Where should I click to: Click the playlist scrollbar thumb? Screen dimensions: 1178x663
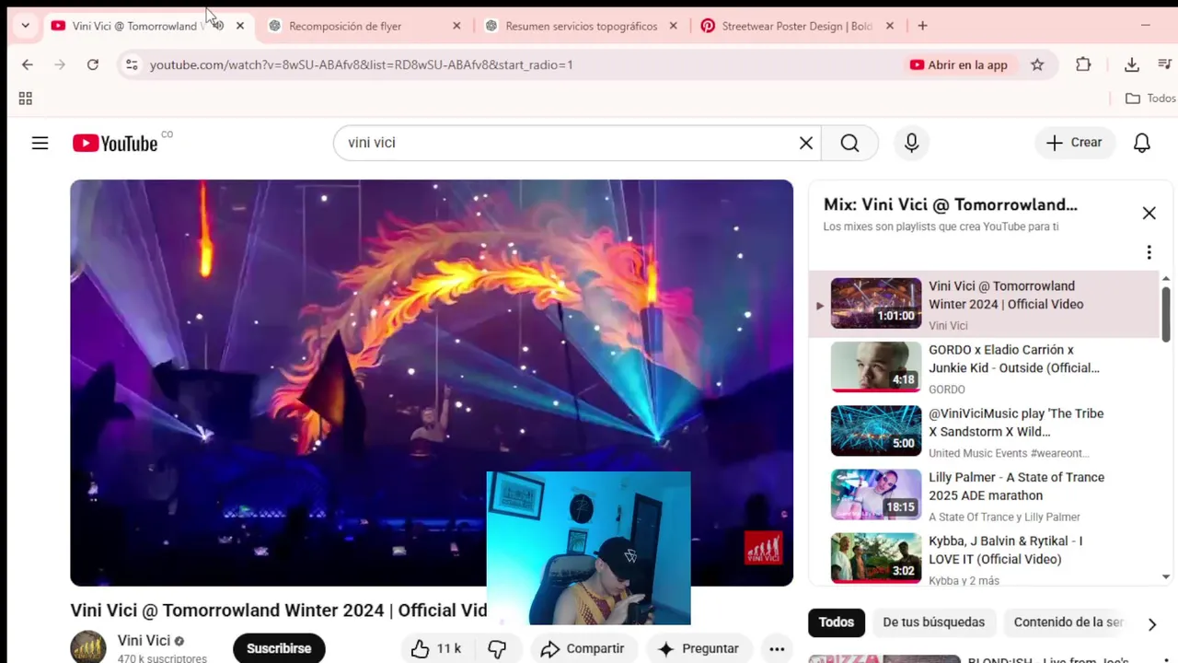(x=1166, y=313)
